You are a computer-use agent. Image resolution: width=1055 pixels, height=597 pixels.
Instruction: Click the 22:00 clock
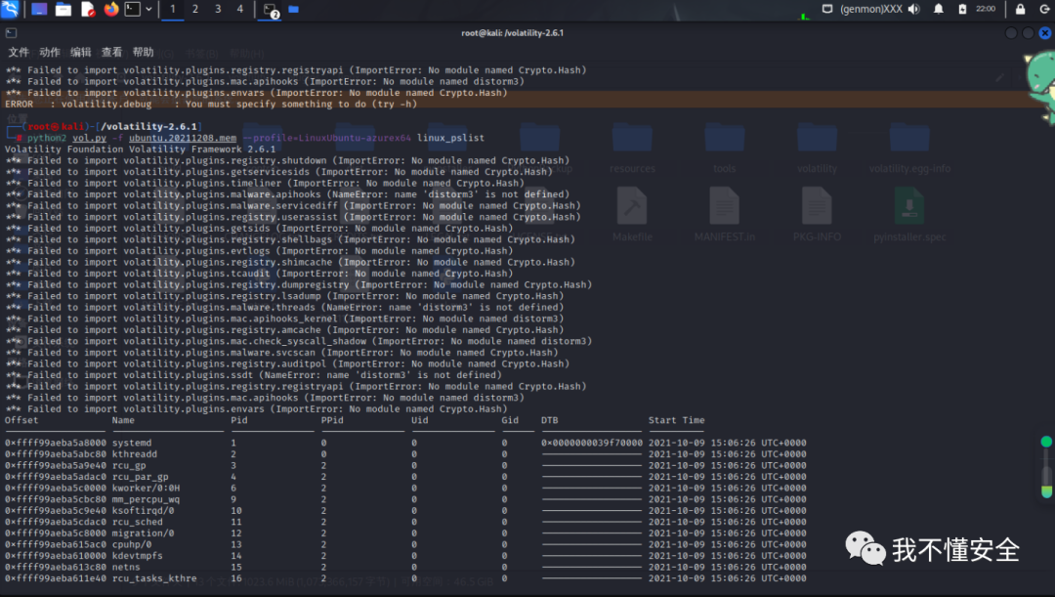pos(986,9)
